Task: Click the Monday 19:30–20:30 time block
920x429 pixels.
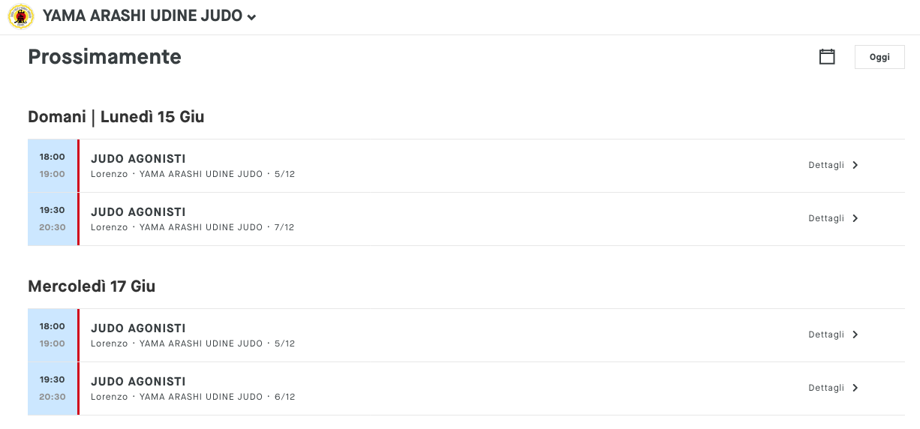Action: point(53,219)
